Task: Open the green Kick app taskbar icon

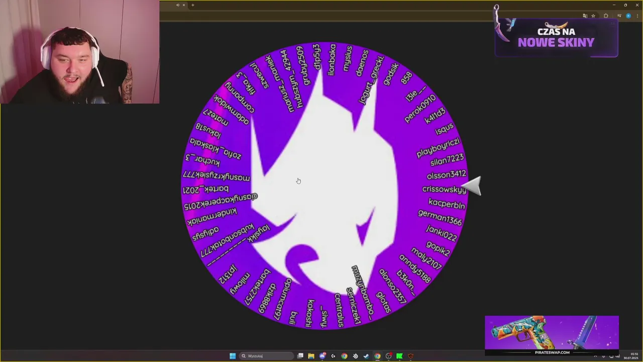Action: tap(399, 356)
